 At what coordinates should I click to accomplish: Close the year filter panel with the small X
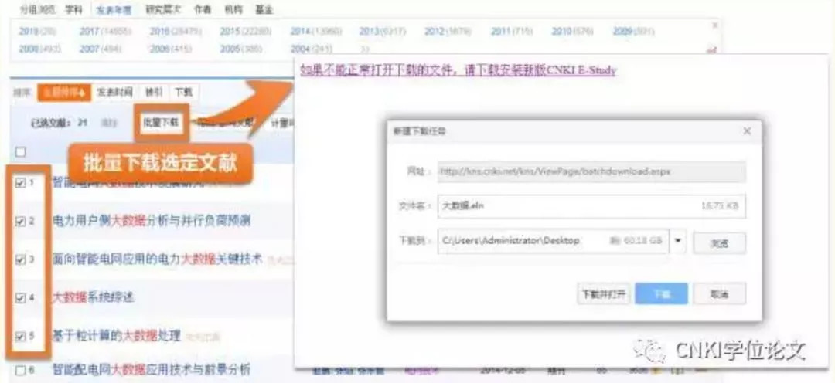coord(714,25)
